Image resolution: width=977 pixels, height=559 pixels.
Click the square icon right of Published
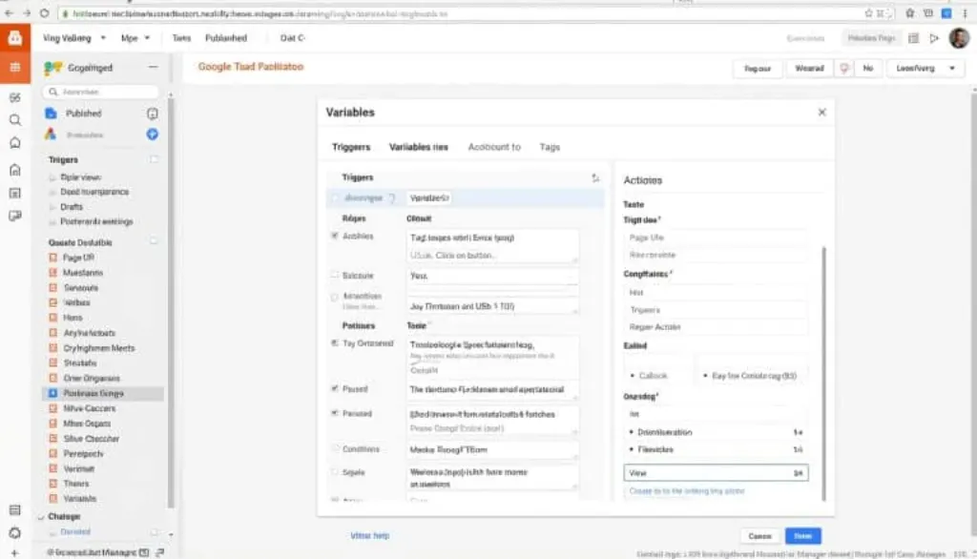152,114
